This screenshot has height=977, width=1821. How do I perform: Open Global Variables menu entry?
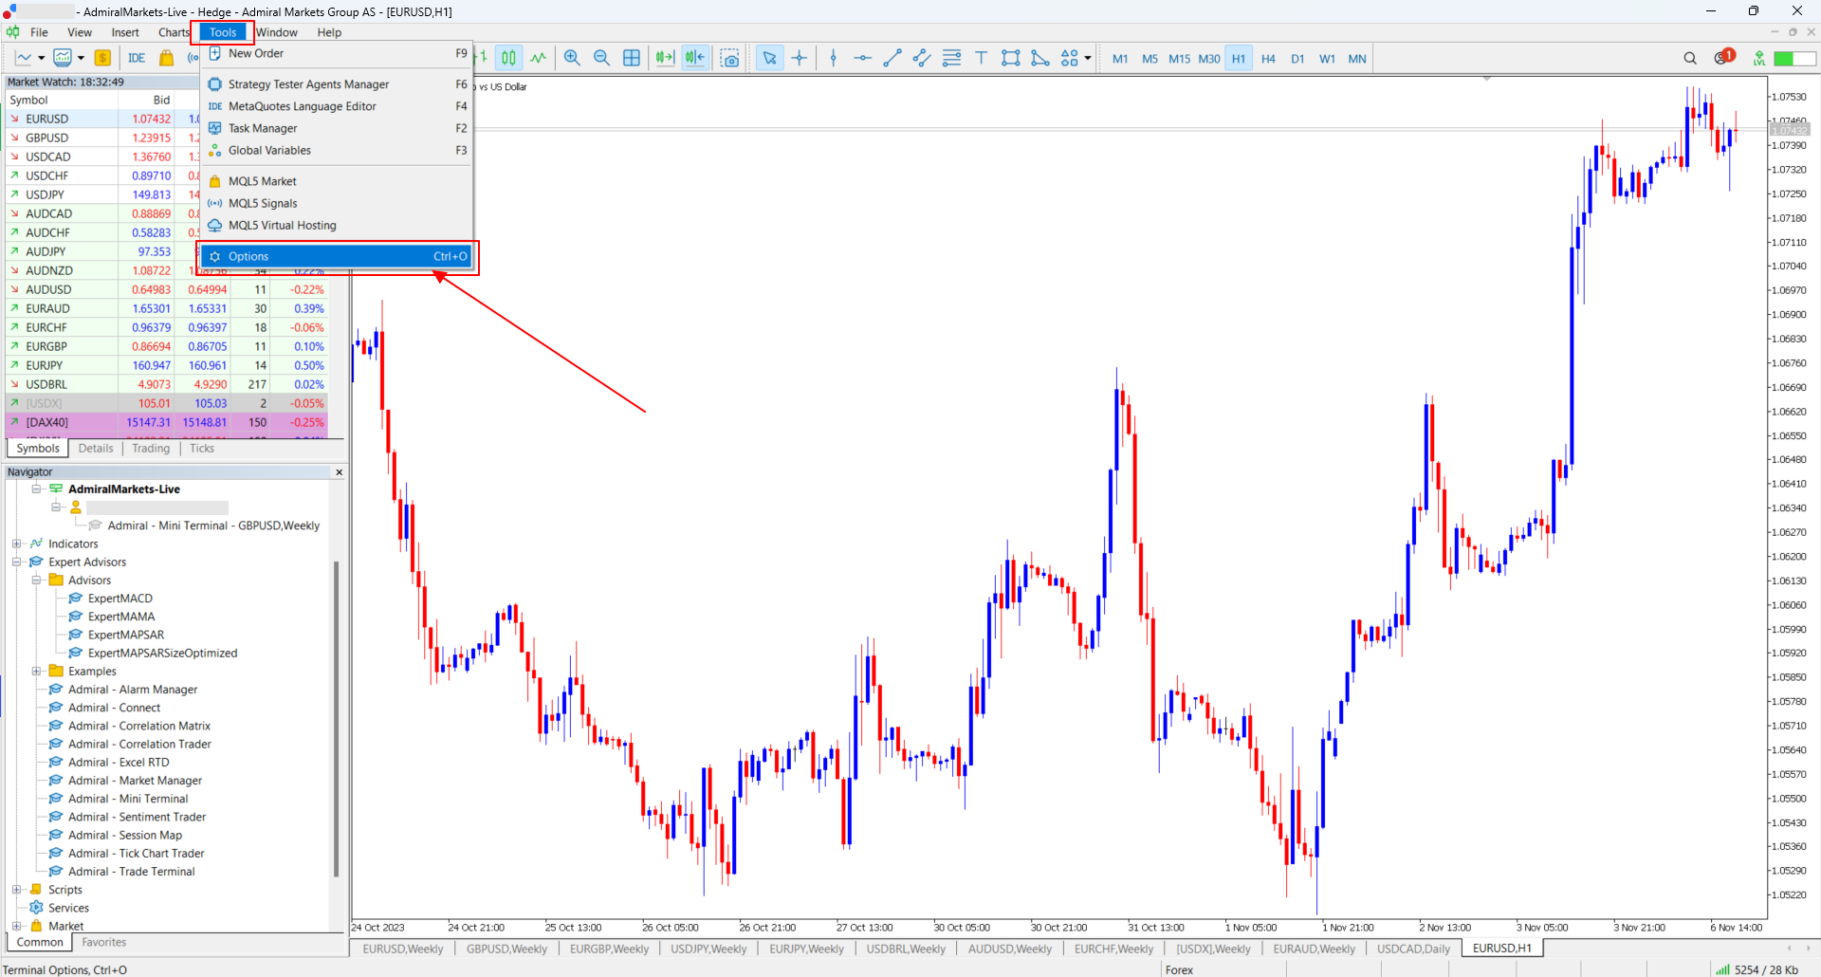337,150
